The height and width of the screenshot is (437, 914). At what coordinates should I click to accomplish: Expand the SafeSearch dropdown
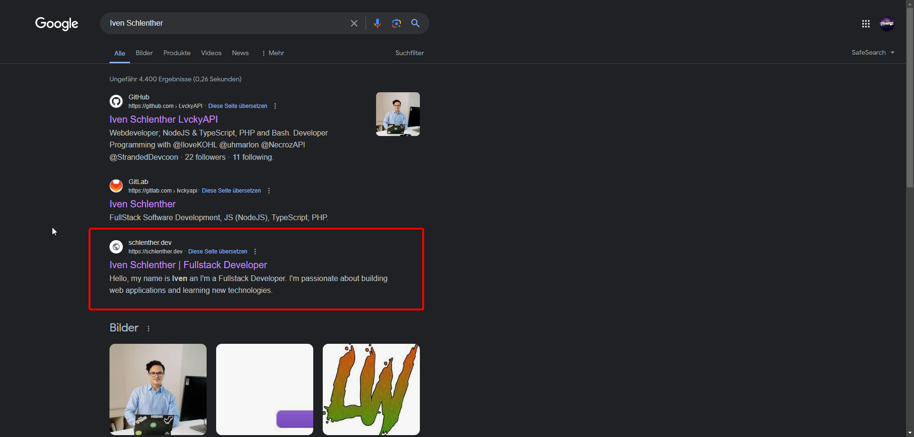pyautogui.click(x=873, y=53)
